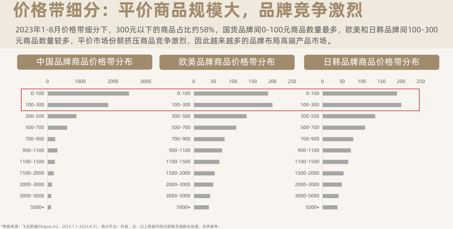453x229 pixels.
Task: Select Europe-America chart 700-900 bar
Action: pos(209,139)
